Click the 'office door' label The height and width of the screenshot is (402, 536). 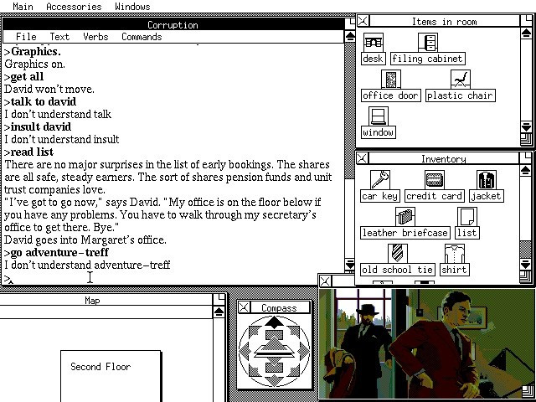click(x=391, y=95)
